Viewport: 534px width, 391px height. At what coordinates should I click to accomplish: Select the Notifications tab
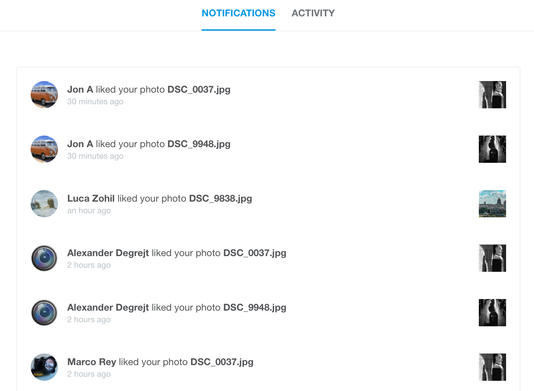point(238,13)
